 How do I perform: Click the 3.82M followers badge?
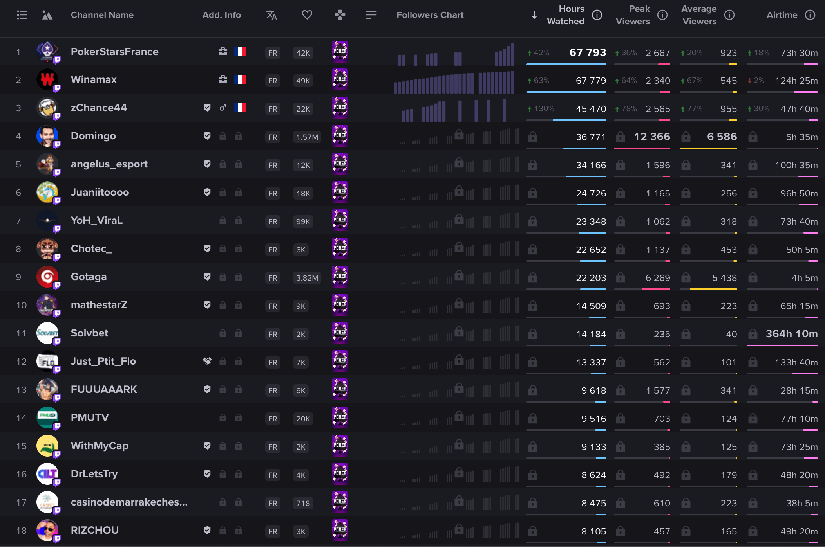tap(307, 278)
